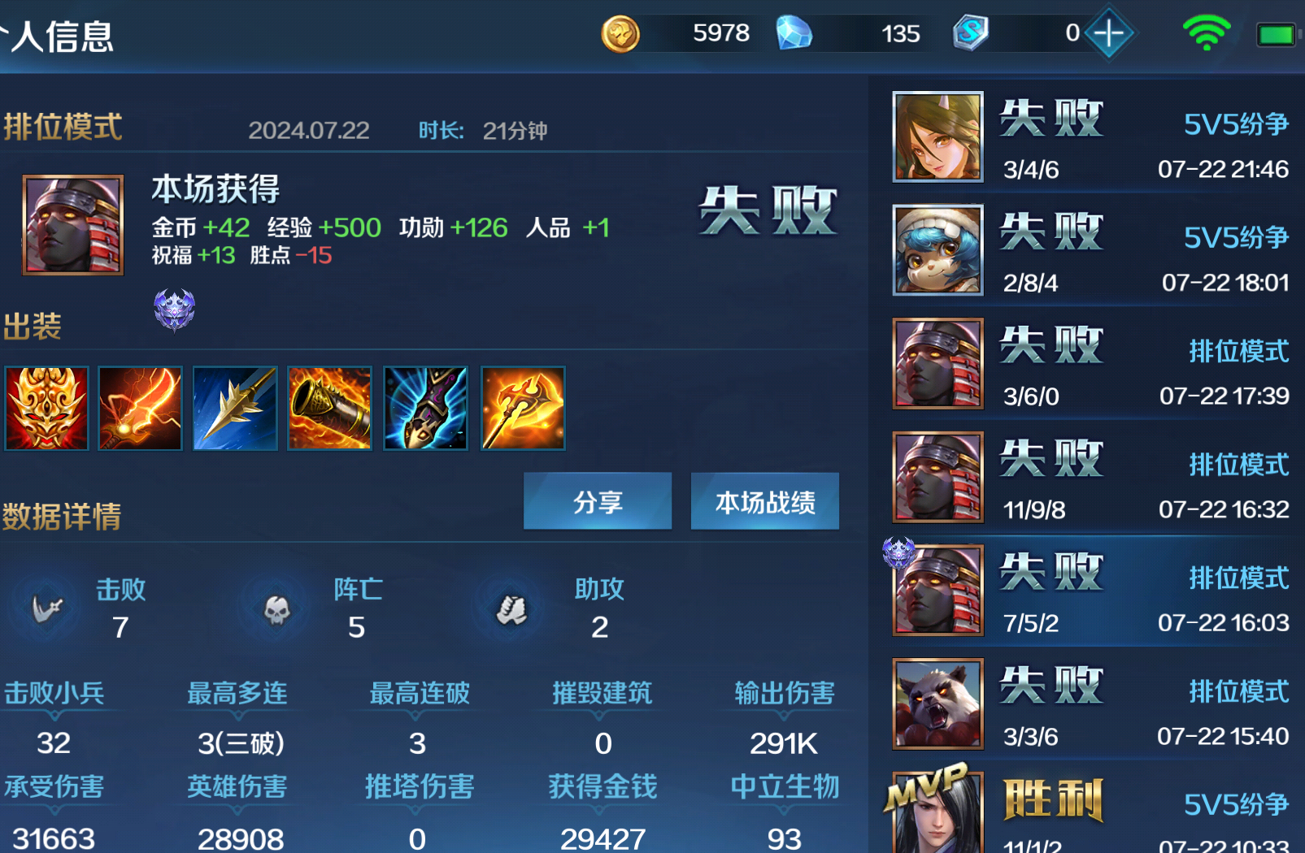Open the 21:46 5V5纷争 match with 3/4/6
The height and width of the screenshot is (853, 1305).
tap(1090, 136)
